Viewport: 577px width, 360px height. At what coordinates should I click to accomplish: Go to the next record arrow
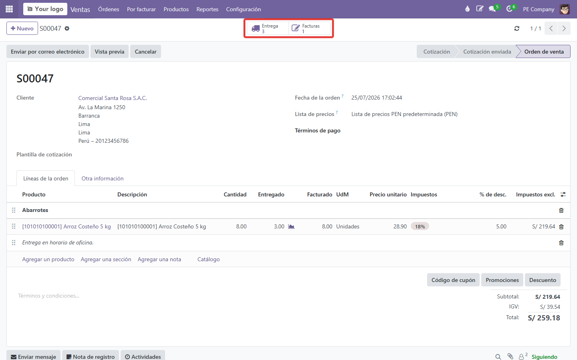tap(564, 28)
